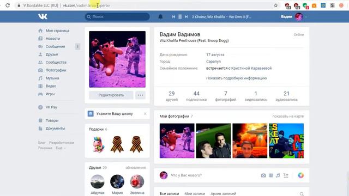The width and height of the screenshot is (349, 196).
Task: Click birthday link 17 августа
Action: 215,54
